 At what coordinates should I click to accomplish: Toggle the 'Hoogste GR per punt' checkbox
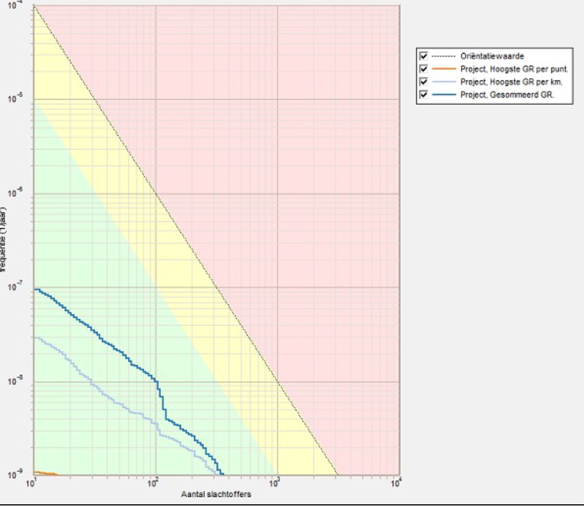(424, 69)
